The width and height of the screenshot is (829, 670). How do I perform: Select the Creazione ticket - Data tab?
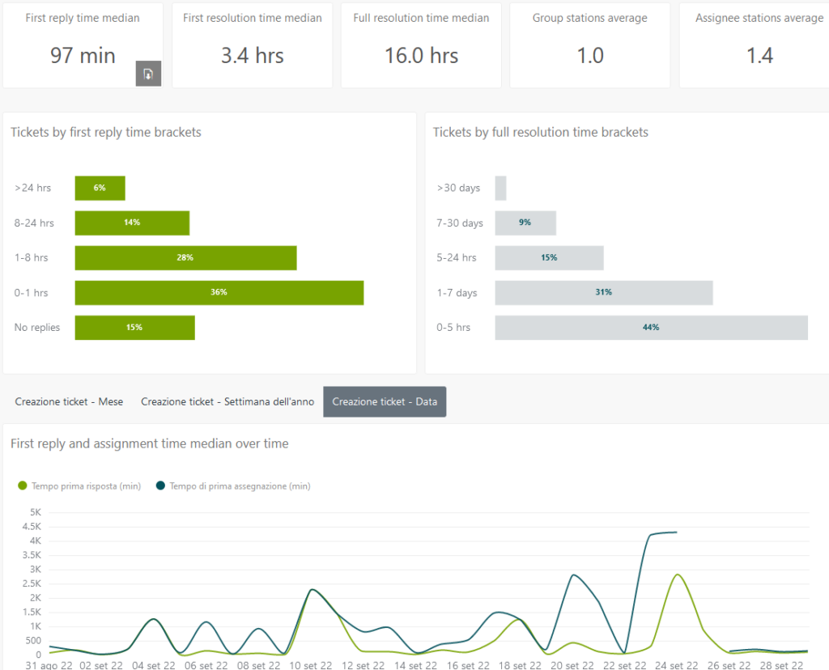click(x=385, y=401)
